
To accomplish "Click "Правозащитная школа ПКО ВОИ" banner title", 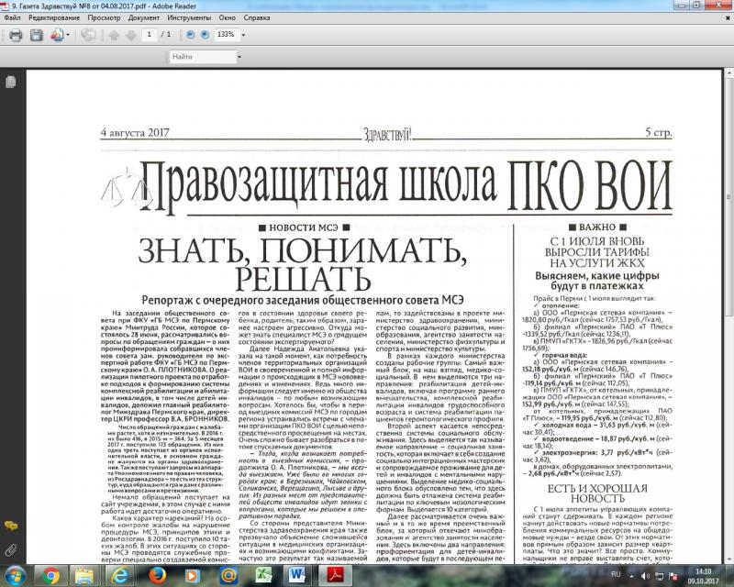I will [406, 187].
